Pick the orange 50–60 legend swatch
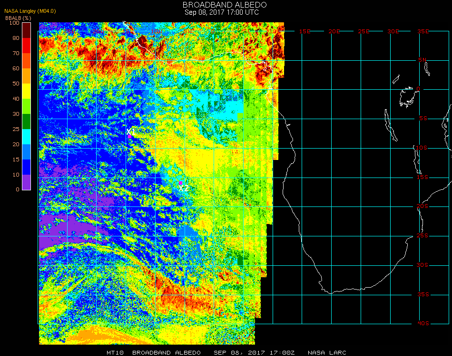The image size is (452, 356). 27,76
